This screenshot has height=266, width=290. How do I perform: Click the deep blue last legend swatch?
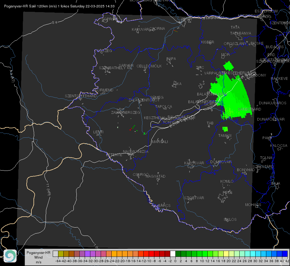pyautogui.click(x=285, y=254)
